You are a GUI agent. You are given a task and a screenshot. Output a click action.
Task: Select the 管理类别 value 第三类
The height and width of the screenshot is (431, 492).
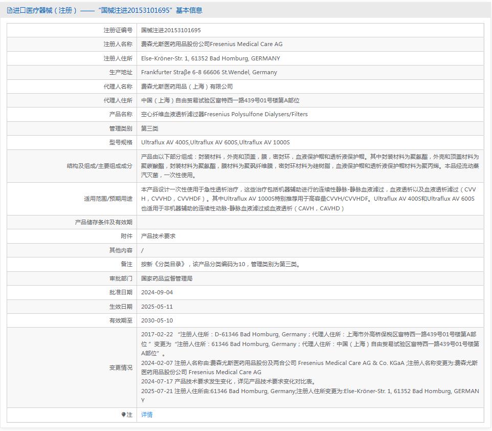tap(150, 128)
